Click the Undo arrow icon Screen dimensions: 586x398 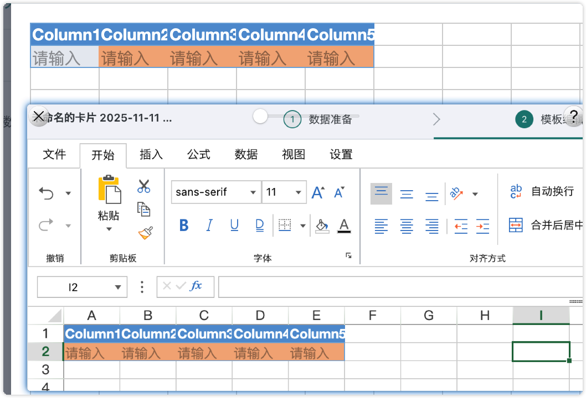click(46, 193)
